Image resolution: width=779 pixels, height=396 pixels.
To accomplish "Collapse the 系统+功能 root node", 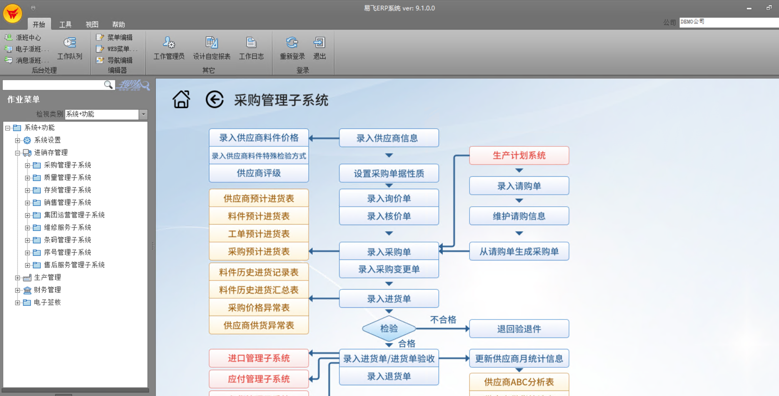I will (7, 128).
